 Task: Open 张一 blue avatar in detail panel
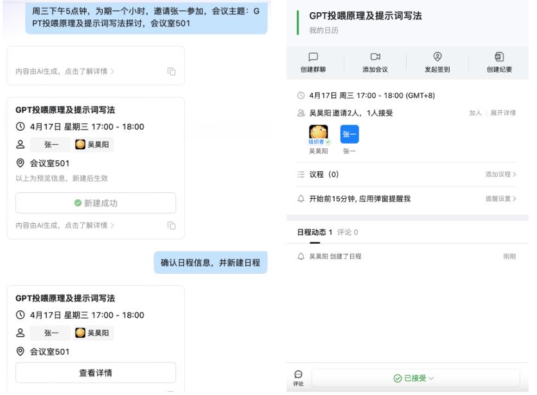coord(349,134)
